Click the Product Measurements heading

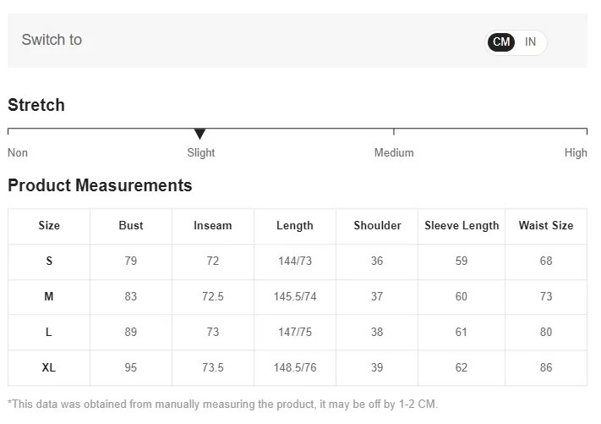tap(100, 185)
